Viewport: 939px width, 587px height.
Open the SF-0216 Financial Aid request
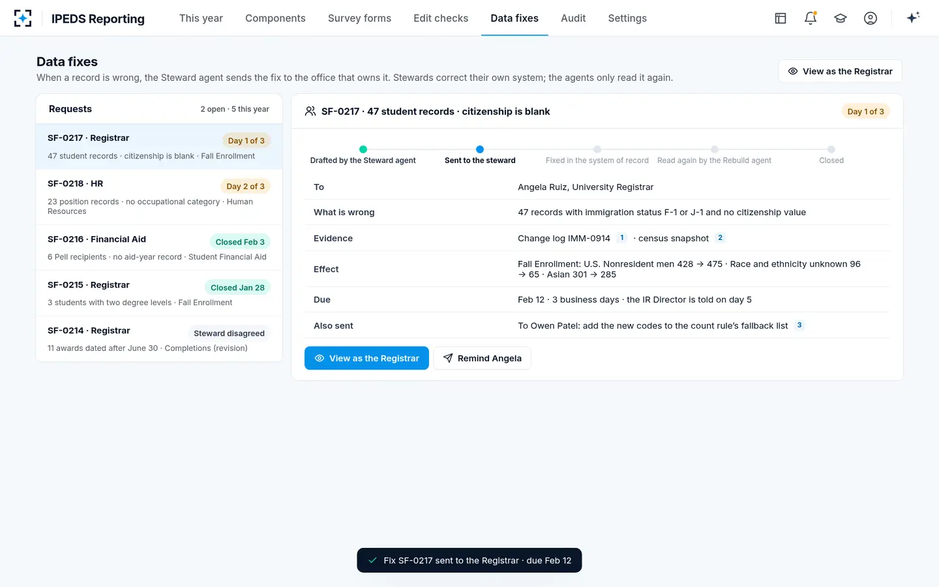pos(159,248)
